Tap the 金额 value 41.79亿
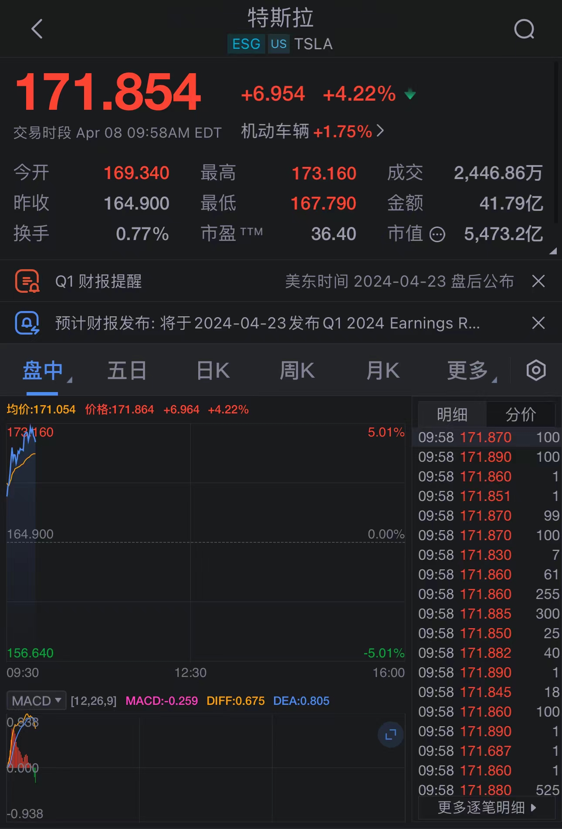Image resolution: width=562 pixels, height=829 pixels. tap(511, 203)
